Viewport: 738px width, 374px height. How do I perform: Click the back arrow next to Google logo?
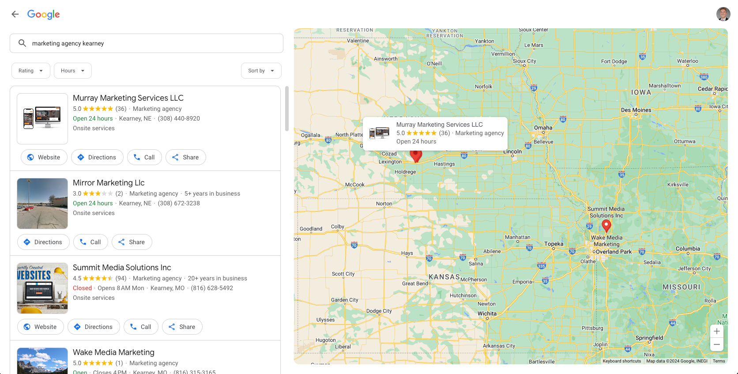15,14
